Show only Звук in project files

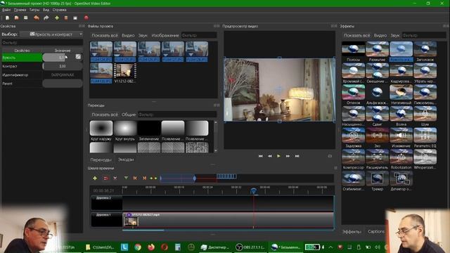pos(143,35)
